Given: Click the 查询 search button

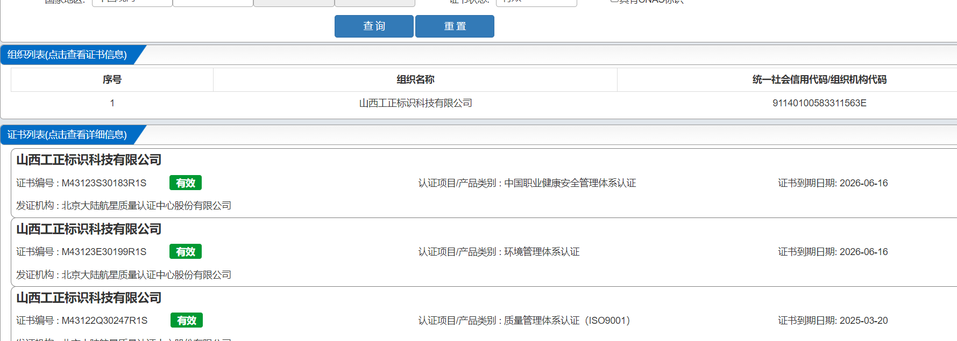Looking at the screenshot, I should click(x=374, y=26).
